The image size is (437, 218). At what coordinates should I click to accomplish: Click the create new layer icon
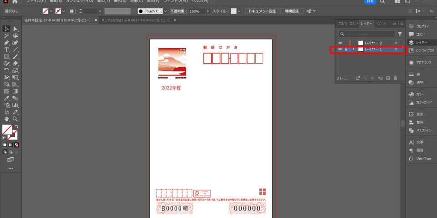tap(388, 78)
